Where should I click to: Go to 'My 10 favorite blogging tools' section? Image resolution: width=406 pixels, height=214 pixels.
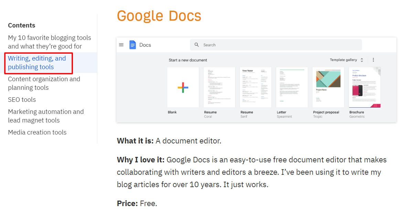pos(50,42)
